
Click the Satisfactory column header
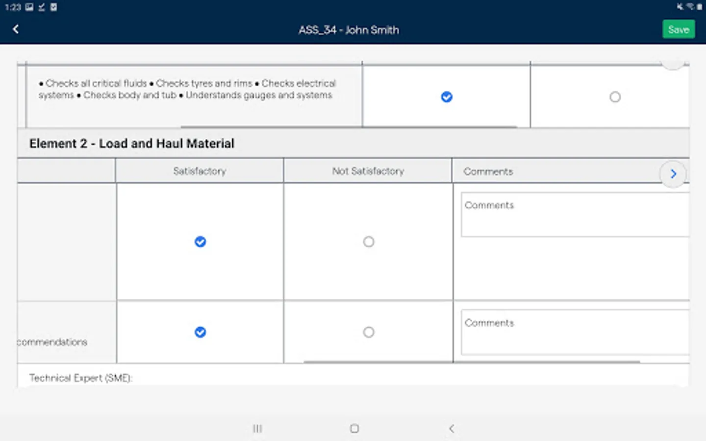[x=200, y=171]
